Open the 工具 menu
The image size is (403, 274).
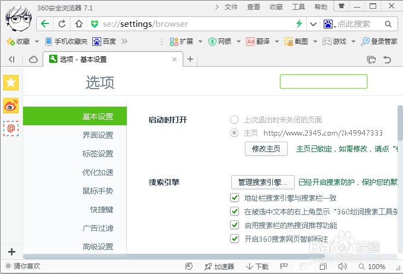click(299, 7)
